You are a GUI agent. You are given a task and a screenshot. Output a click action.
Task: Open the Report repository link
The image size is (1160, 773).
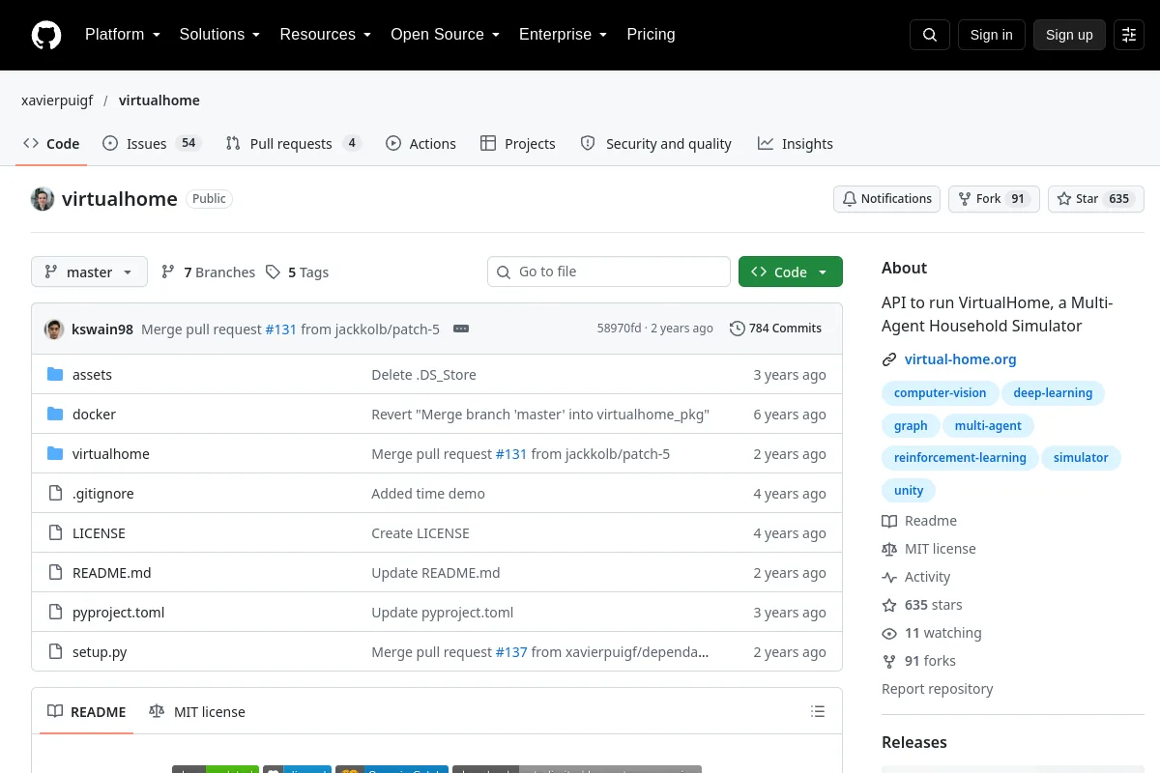click(x=937, y=689)
